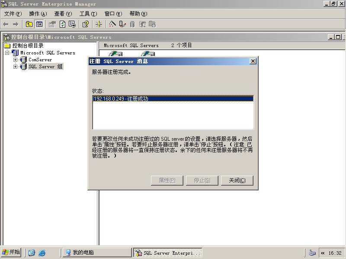
Task: Click the 停止(S) button in dialog
Action: (x=202, y=180)
